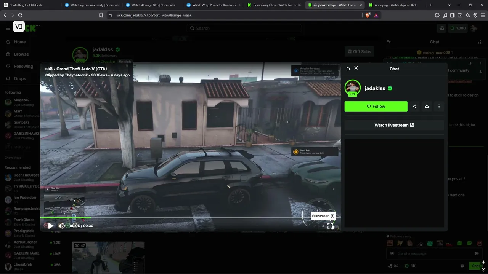
Task: Open emoji picker in chat input
Action: pos(477,253)
